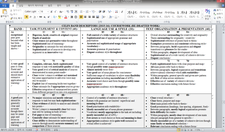Click the 115% zoom level

pyautogui.click(x=197, y=130)
